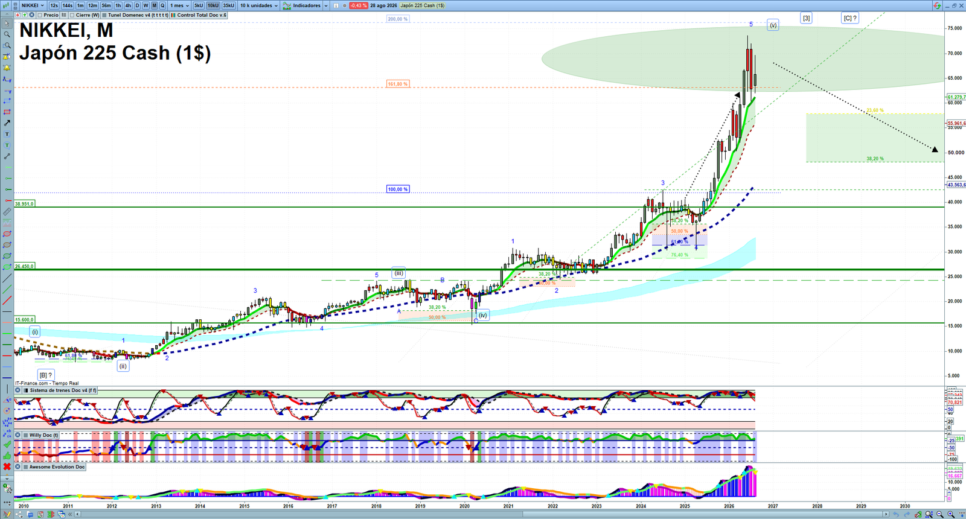Screen dimensions: 966x519
Task: Toggle Willy Doc (t) visibility box
Action: 25,435
